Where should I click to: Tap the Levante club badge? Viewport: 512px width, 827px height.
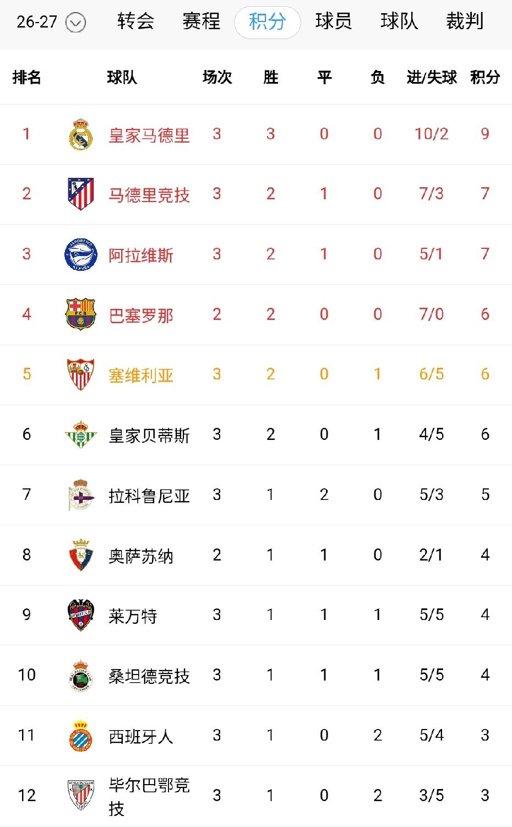(x=81, y=615)
